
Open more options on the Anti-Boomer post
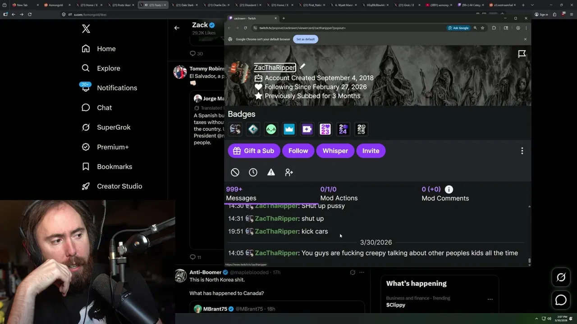pos(362,272)
